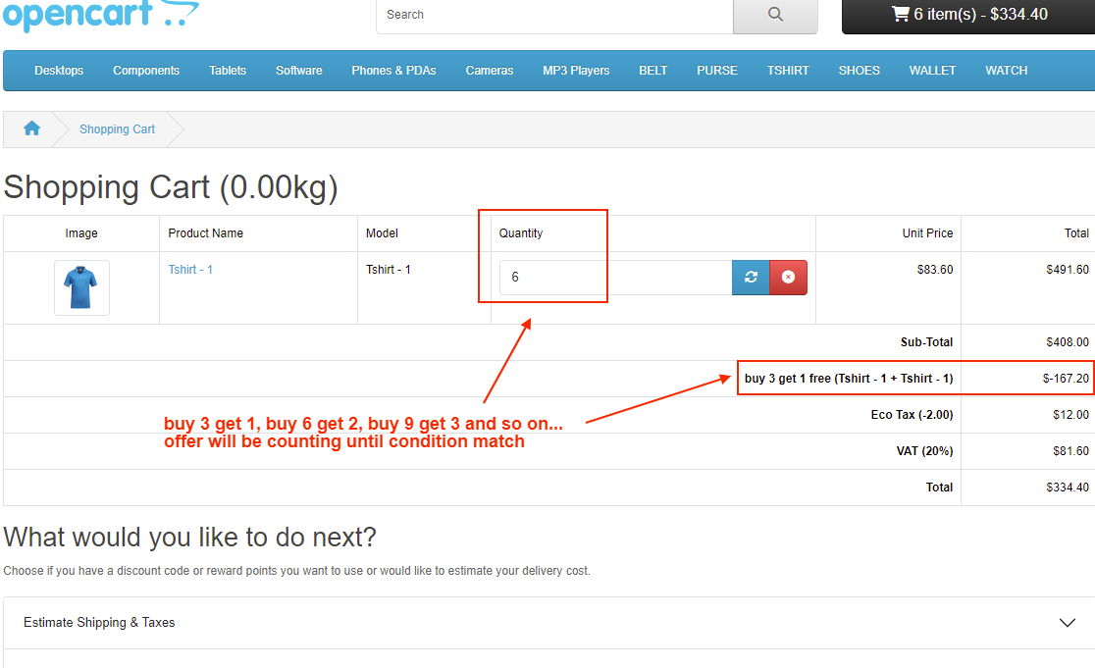The height and width of the screenshot is (668, 1095).
Task: Open Phones & PDAs category
Action: point(393,71)
